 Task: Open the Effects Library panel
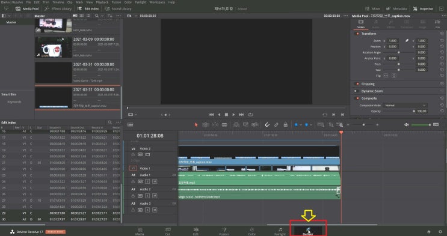click(58, 9)
